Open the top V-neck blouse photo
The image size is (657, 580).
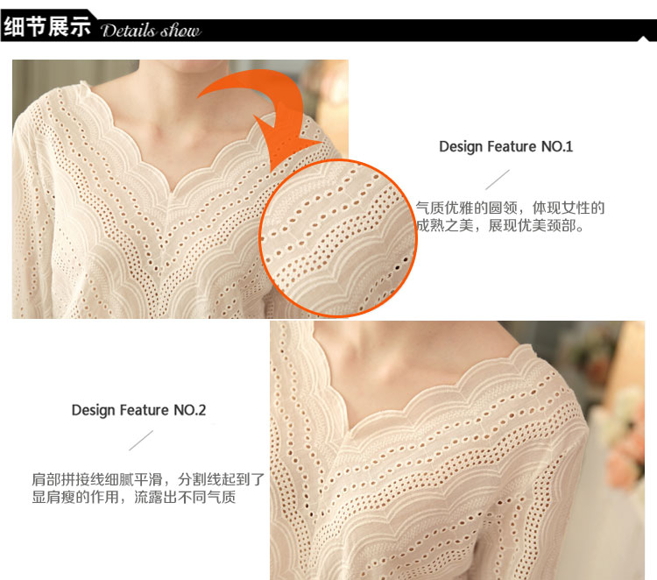pos(180,189)
